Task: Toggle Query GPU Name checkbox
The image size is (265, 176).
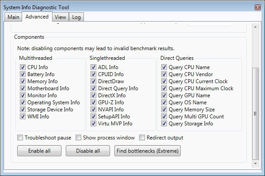Action: pyautogui.click(x=164, y=95)
